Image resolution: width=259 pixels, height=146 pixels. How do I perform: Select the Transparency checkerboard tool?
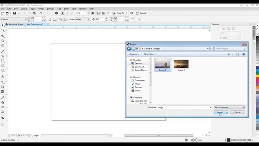(3, 92)
